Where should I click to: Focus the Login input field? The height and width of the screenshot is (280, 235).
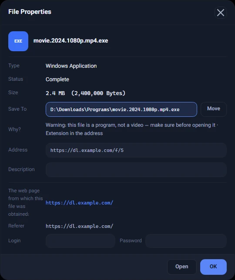(x=81, y=241)
